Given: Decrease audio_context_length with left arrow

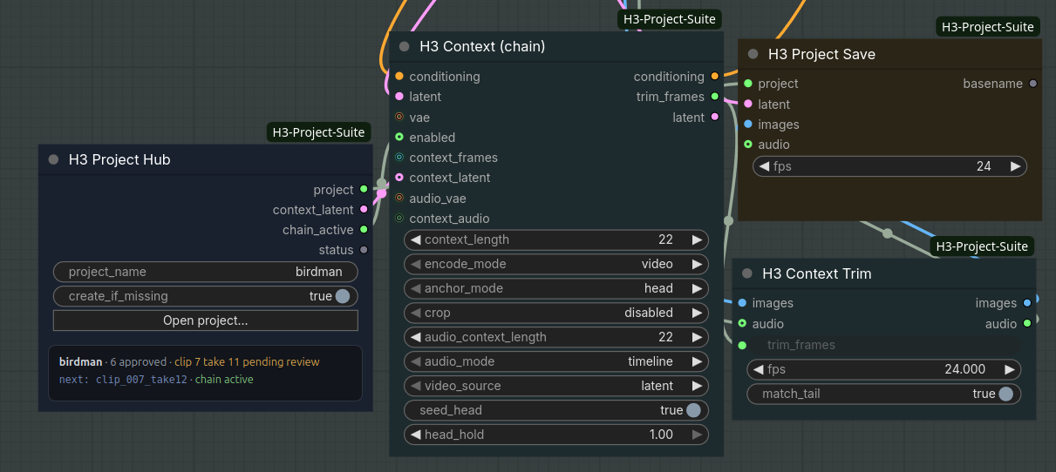Looking at the screenshot, I should [416, 337].
